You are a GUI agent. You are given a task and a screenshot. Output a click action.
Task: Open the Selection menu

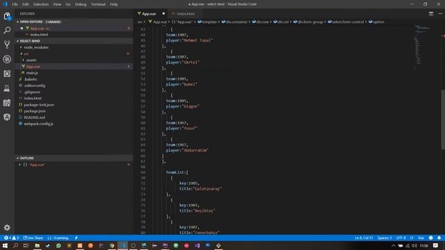[41, 4]
